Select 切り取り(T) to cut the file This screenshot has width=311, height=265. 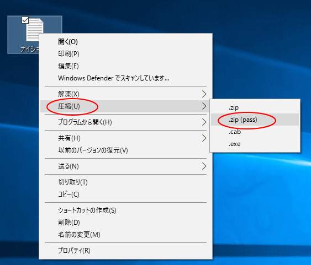pyautogui.click(x=126, y=182)
